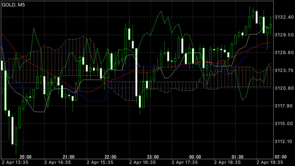Screen dimensions: 295x166
Task: Click the 02:00 time axis marker
Action: coord(281,157)
